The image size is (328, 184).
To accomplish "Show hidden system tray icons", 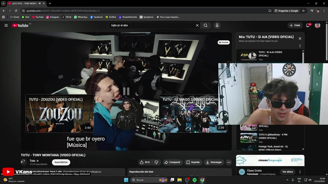I will tap(287, 180).
